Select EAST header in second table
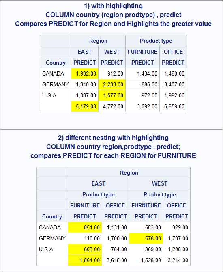Image resolution: width=223 pixels, height=272 pixels. 99,183
